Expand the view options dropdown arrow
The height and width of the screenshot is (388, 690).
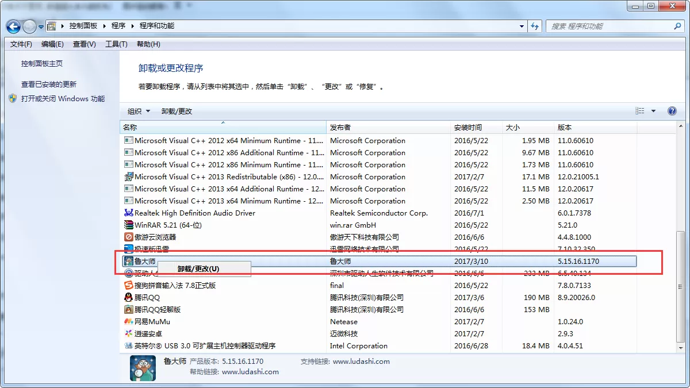(x=653, y=112)
